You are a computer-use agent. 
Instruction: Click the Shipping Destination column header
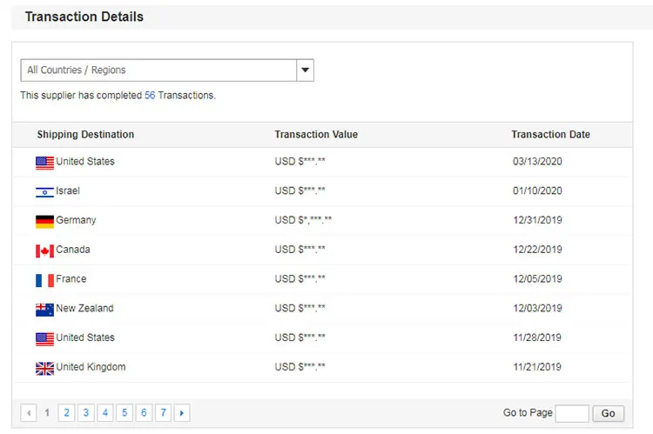(85, 135)
